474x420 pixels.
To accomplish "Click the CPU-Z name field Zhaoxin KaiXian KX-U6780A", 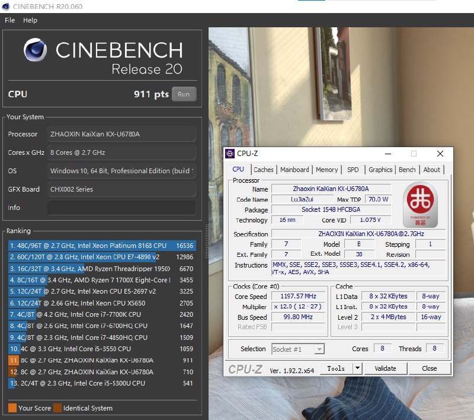I will 331,189.
